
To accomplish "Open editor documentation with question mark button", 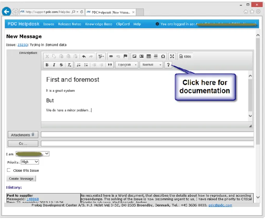I will [x=168, y=65].
